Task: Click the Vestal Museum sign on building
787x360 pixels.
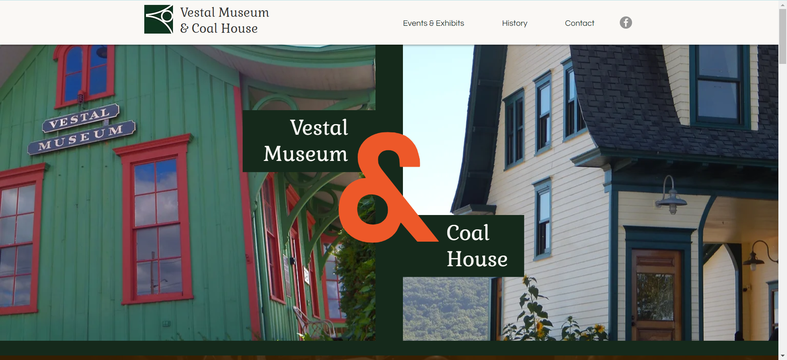Action: tap(82, 129)
